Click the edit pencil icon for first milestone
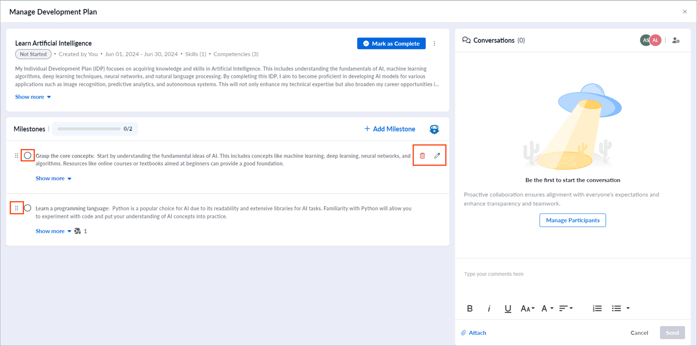This screenshot has height=346, width=697. pos(437,155)
